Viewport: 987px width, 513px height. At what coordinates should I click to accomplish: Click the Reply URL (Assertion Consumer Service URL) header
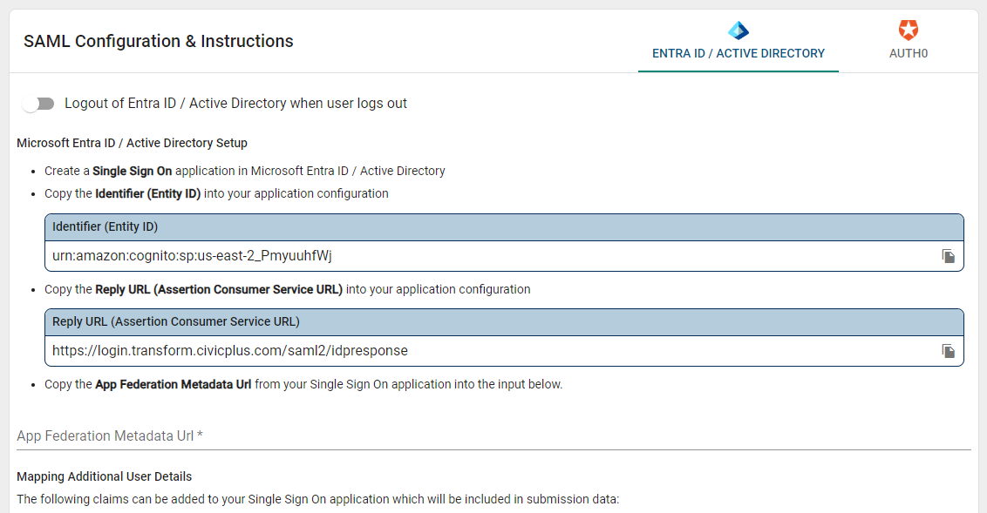tap(504, 322)
